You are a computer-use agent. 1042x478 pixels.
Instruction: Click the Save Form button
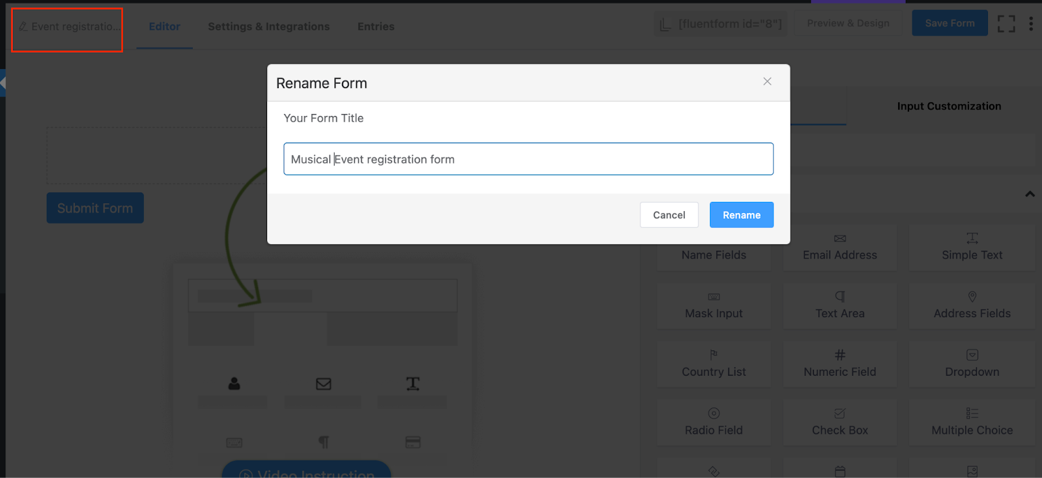[950, 23]
